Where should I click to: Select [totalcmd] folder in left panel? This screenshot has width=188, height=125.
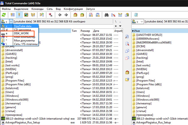[x=12, y=88]
